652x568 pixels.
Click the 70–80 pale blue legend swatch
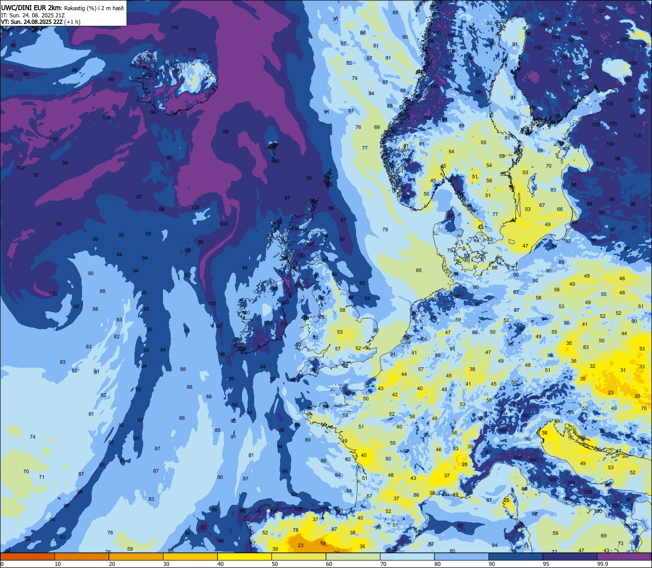click(407, 557)
